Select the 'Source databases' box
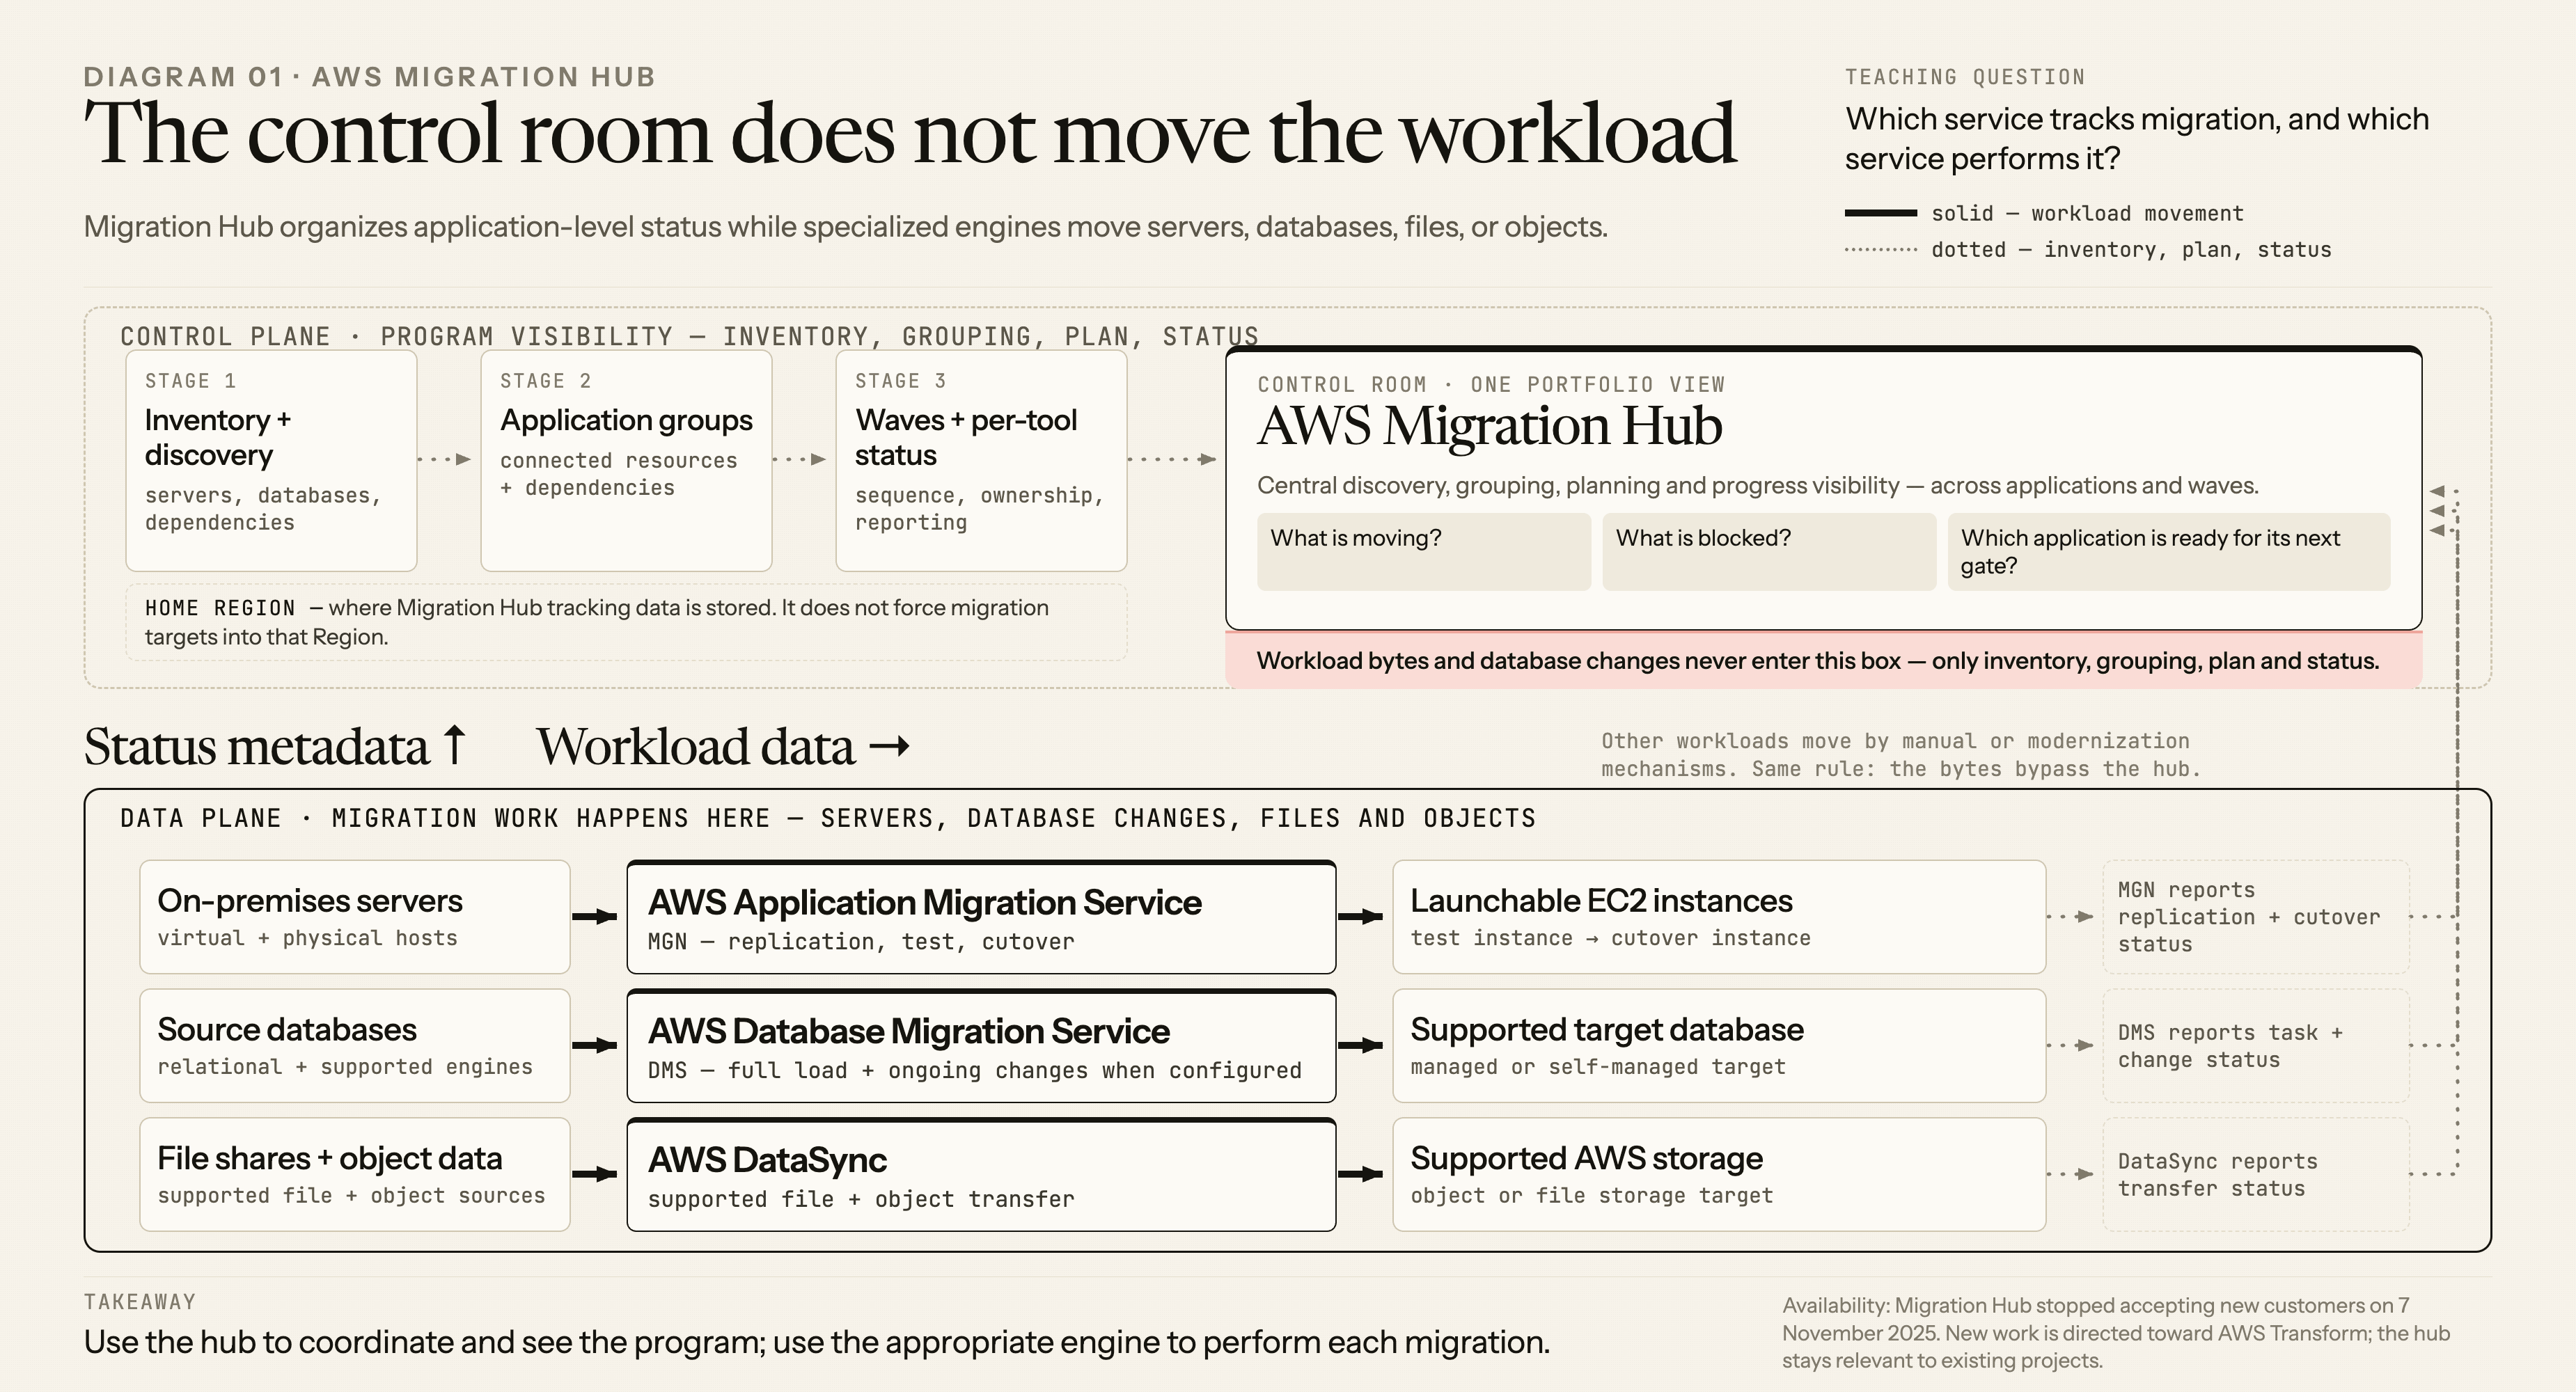 (x=355, y=1046)
